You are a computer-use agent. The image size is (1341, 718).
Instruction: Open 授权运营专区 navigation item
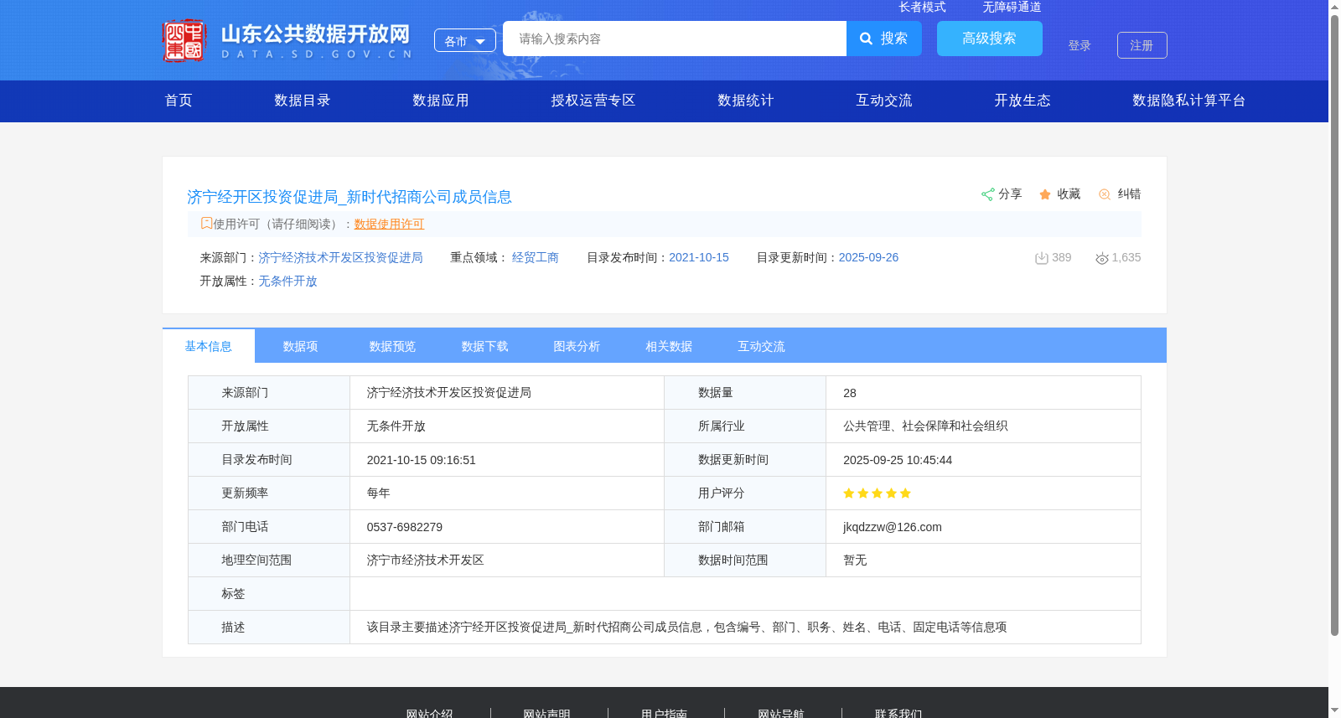593,101
